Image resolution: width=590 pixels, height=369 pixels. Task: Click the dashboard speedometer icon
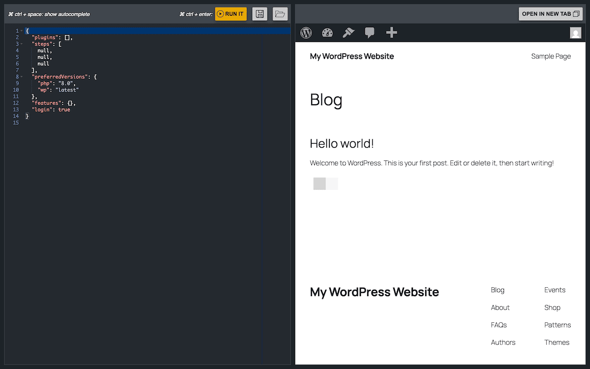tap(327, 32)
